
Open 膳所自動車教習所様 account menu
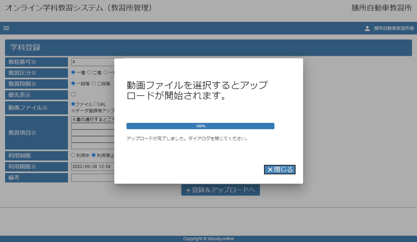click(394, 29)
